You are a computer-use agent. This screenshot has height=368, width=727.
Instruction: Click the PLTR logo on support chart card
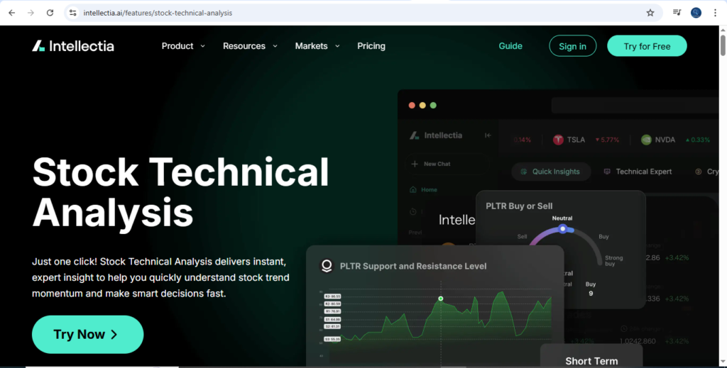(327, 266)
